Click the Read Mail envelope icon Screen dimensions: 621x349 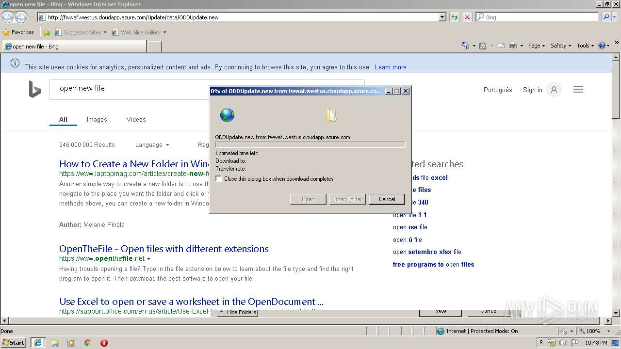click(x=501, y=46)
